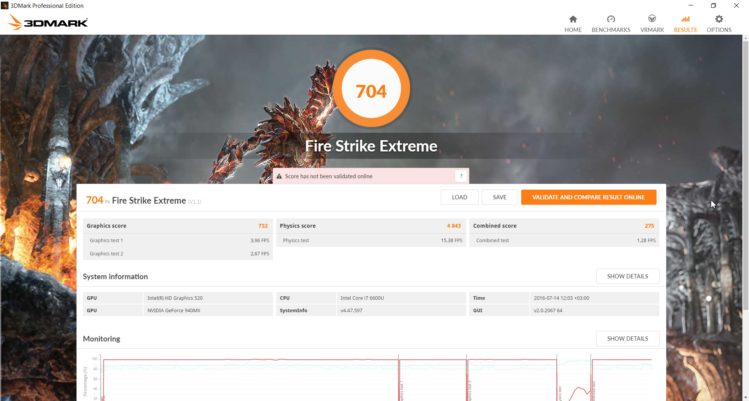
Task: Click the LOAD button
Action: tap(460, 197)
